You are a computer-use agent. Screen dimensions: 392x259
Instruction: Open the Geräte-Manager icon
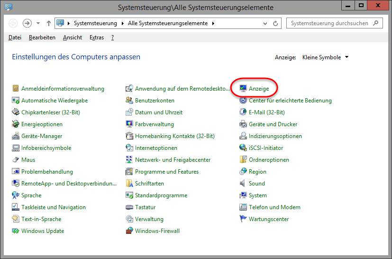(x=16, y=136)
